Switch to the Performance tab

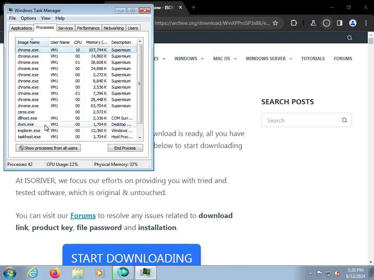click(x=88, y=28)
